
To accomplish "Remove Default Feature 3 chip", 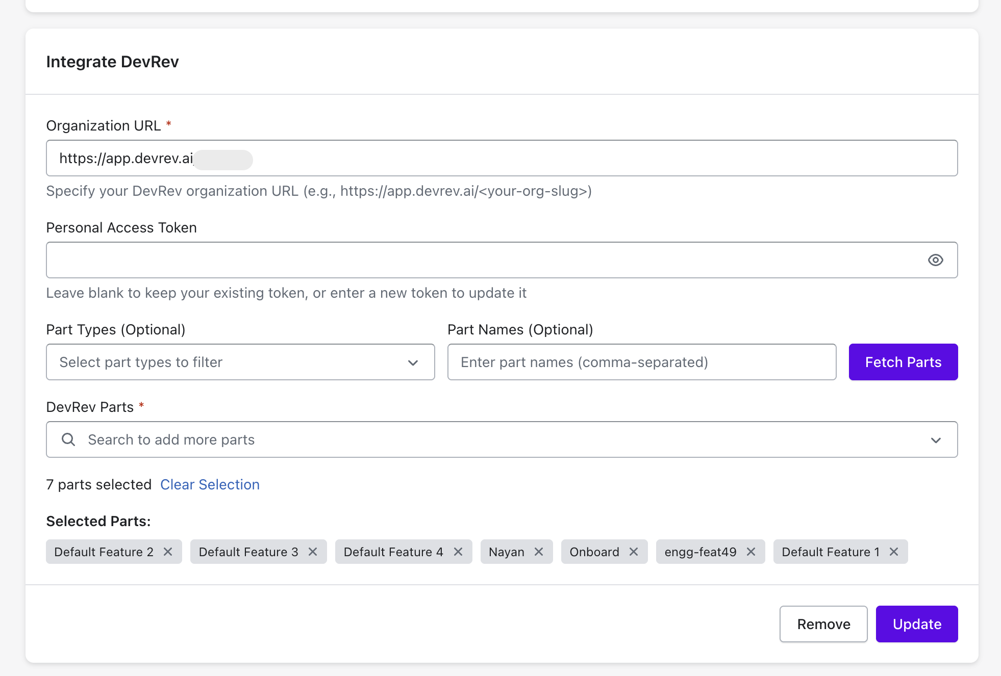I will [313, 552].
